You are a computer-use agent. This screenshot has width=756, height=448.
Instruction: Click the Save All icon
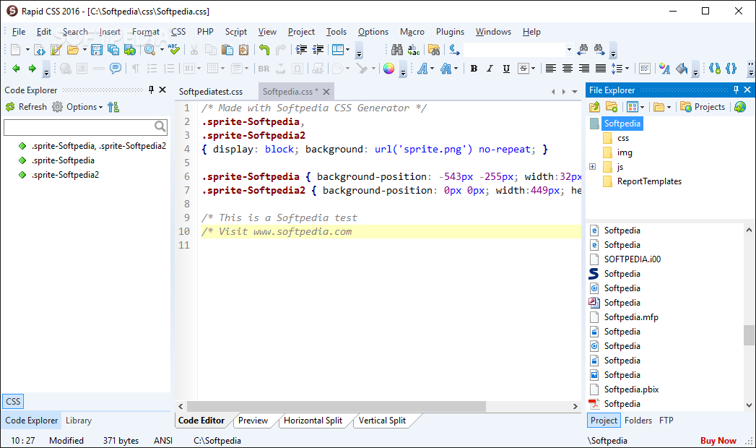[x=113, y=50]
